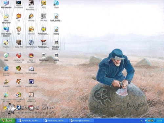The image size is (164, 123).
Task: Click the DVD Decrypter shortcut
Action: point(31,70)
